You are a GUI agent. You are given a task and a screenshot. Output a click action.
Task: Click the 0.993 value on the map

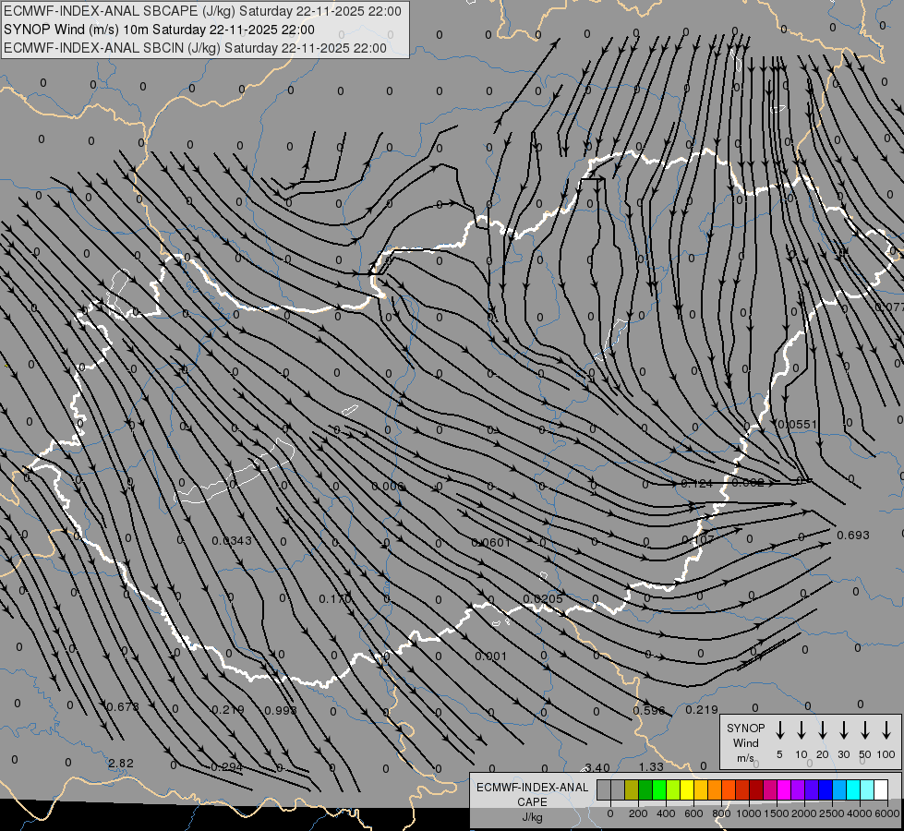pyautogui.click(x=281, y=710)
